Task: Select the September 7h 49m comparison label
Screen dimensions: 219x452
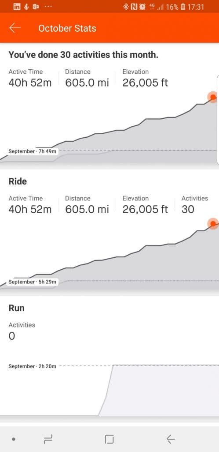Action: coord(32,151)
